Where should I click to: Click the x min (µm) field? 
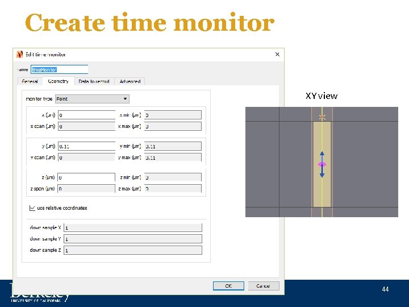pos(173,115)
